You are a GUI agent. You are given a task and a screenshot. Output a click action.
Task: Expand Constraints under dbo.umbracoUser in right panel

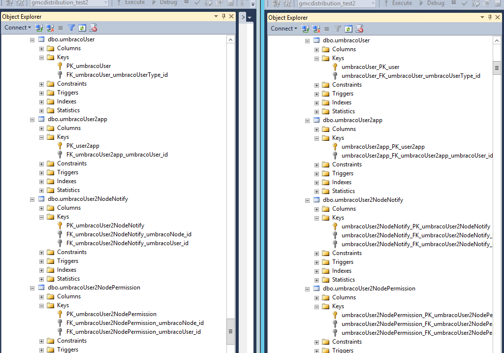tap(316, 85)
